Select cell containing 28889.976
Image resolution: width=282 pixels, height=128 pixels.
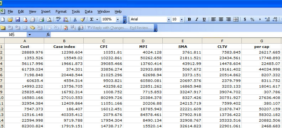coord(24,52)
